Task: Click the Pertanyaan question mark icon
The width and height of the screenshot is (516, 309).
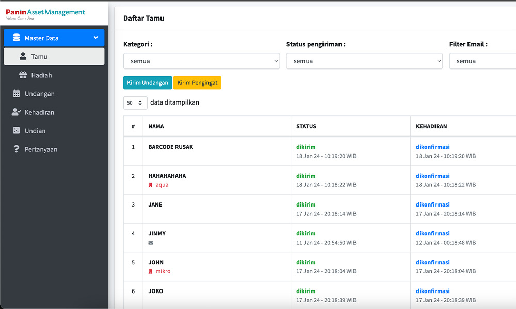Action: pos(16,149)
